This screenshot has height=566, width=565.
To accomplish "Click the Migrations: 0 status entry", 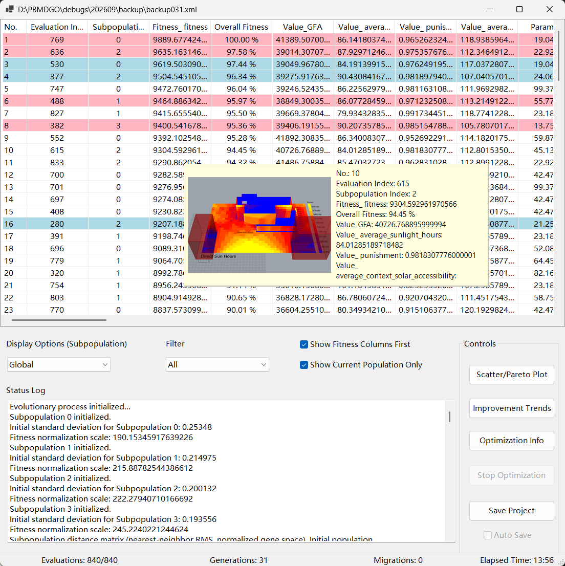I will coord(398,560).
